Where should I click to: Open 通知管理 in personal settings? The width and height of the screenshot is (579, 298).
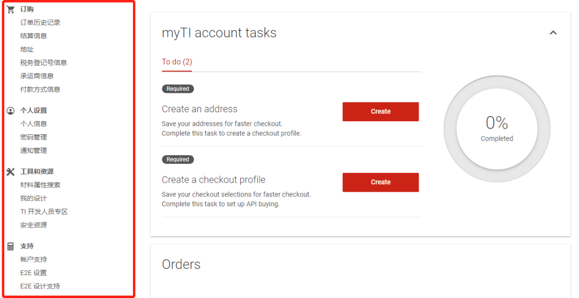point(34,150)
